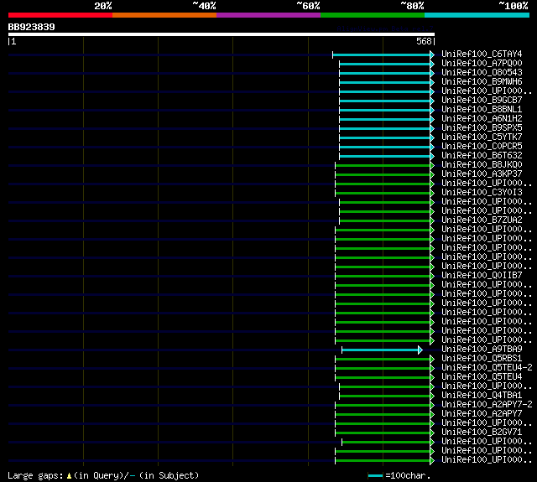Select the UniRef100_A3KP37 hit label
537x482 pixels.
482,174
